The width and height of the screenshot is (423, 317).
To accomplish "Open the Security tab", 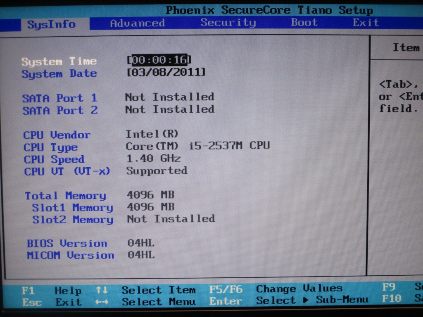I will coord(228,22).
